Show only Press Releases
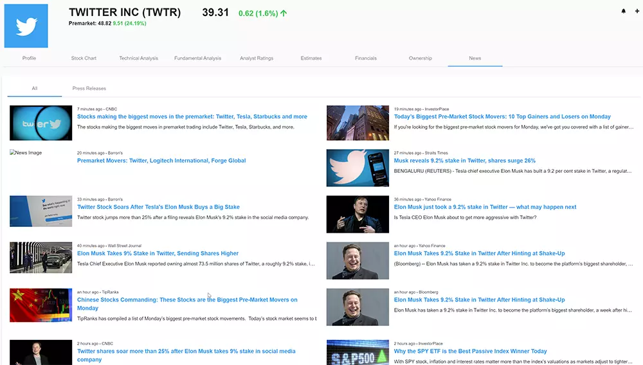 89,88
